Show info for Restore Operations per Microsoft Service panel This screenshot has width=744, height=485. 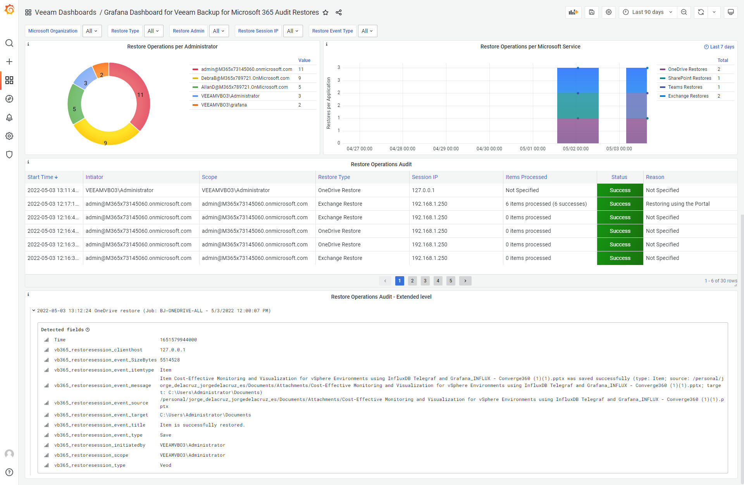point(327,44)
